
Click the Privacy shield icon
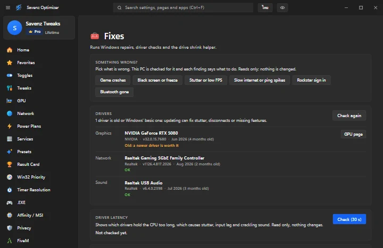click(x=10, y=228)
